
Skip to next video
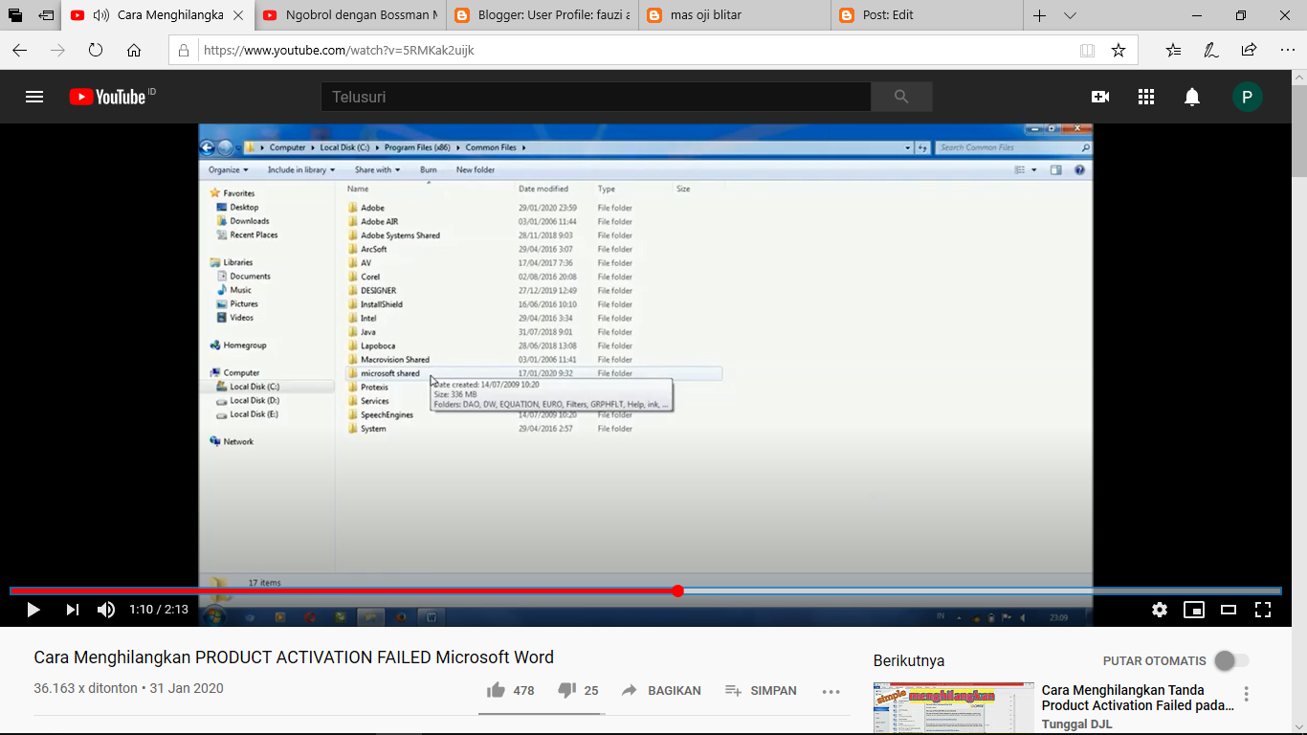(x=73, y=610)
